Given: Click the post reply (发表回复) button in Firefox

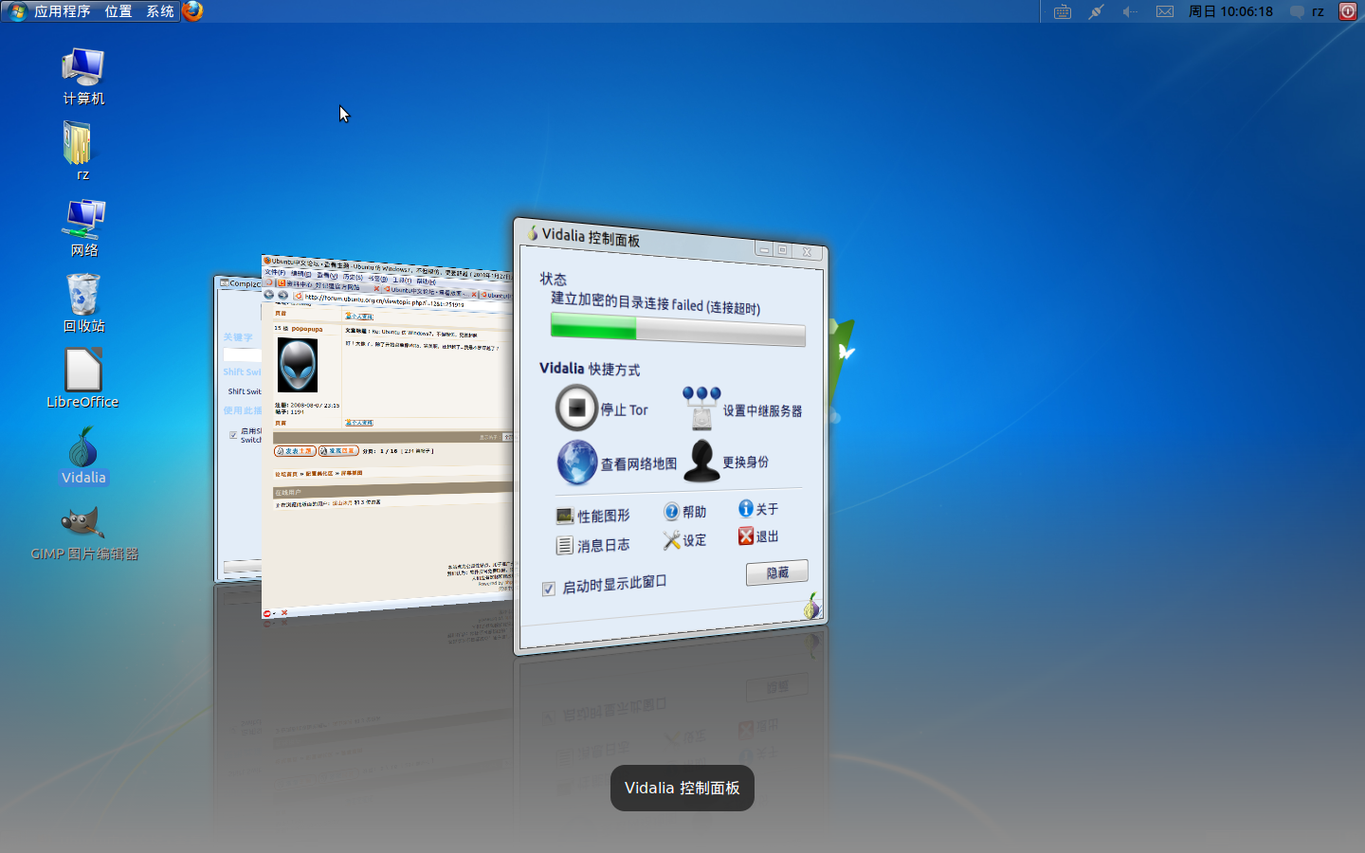Looking at the screenshot, I should click(x=338, y=451).
